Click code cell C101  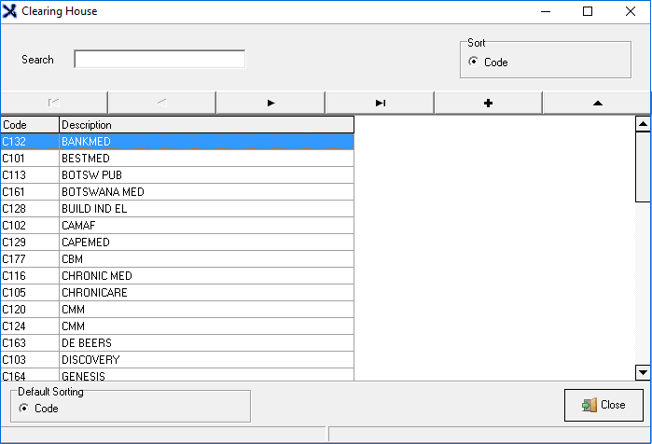click(x=30, y=159)
